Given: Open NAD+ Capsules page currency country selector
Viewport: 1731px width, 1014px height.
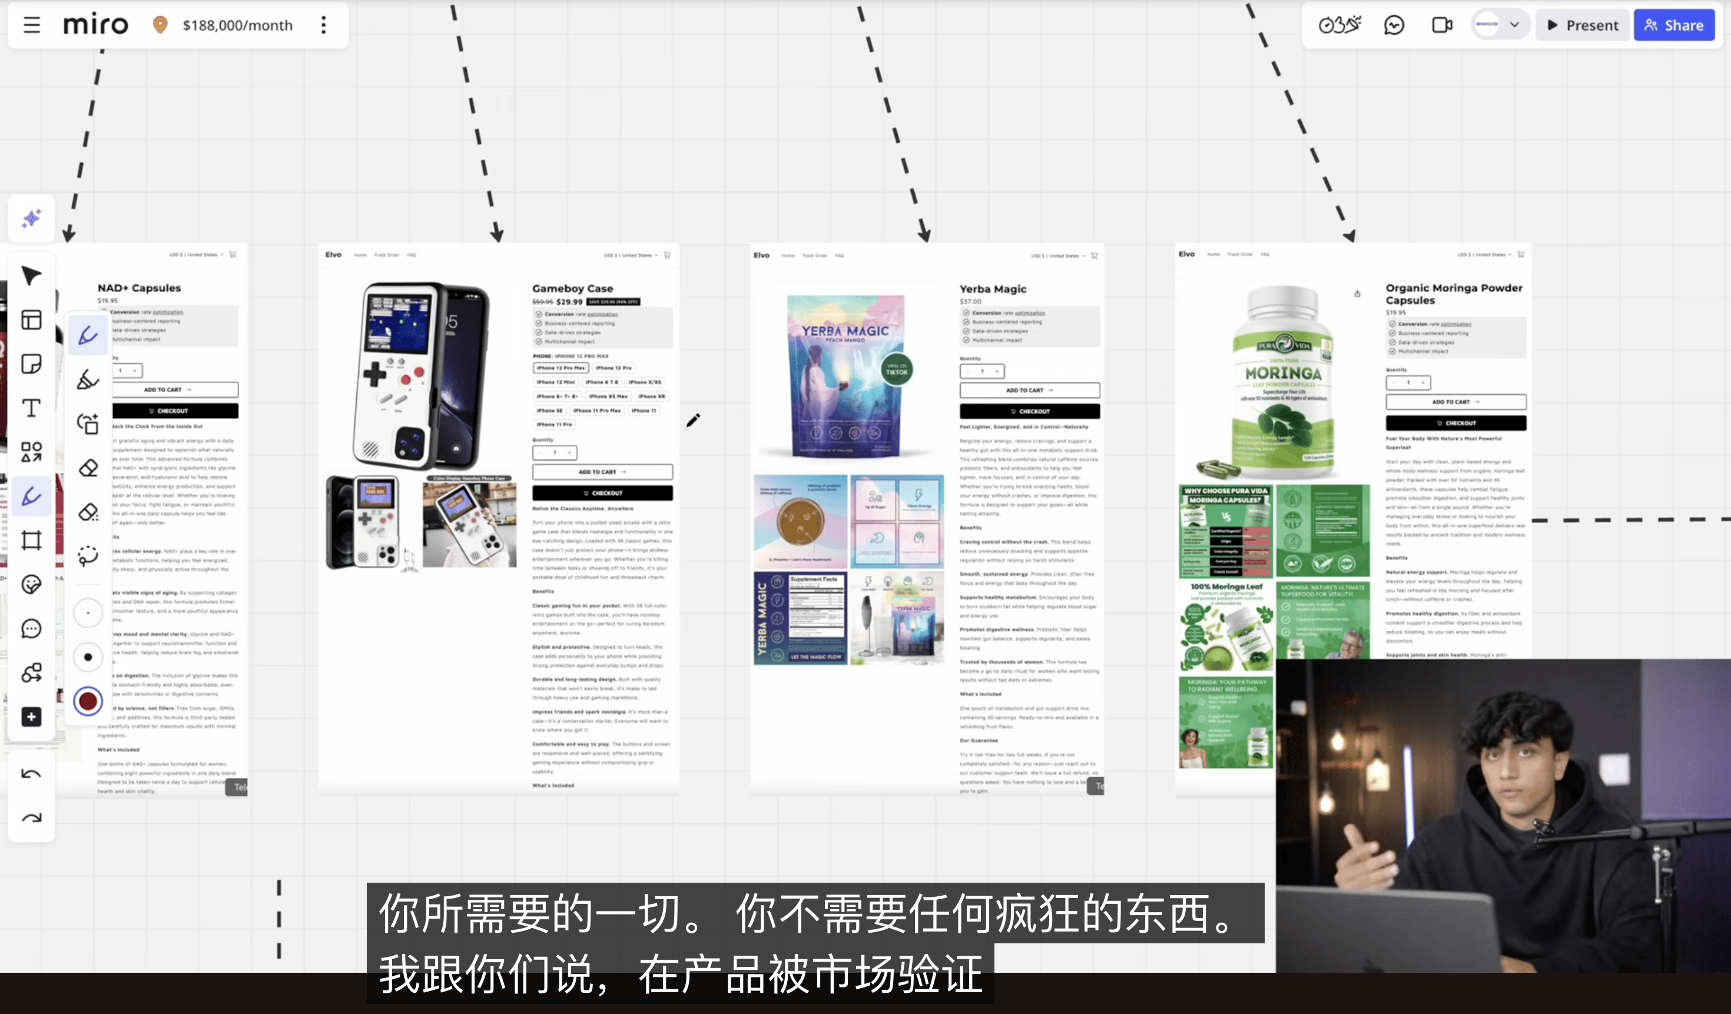Looking at the screenshot, I should pyautogui.click(x=197, y=254).
